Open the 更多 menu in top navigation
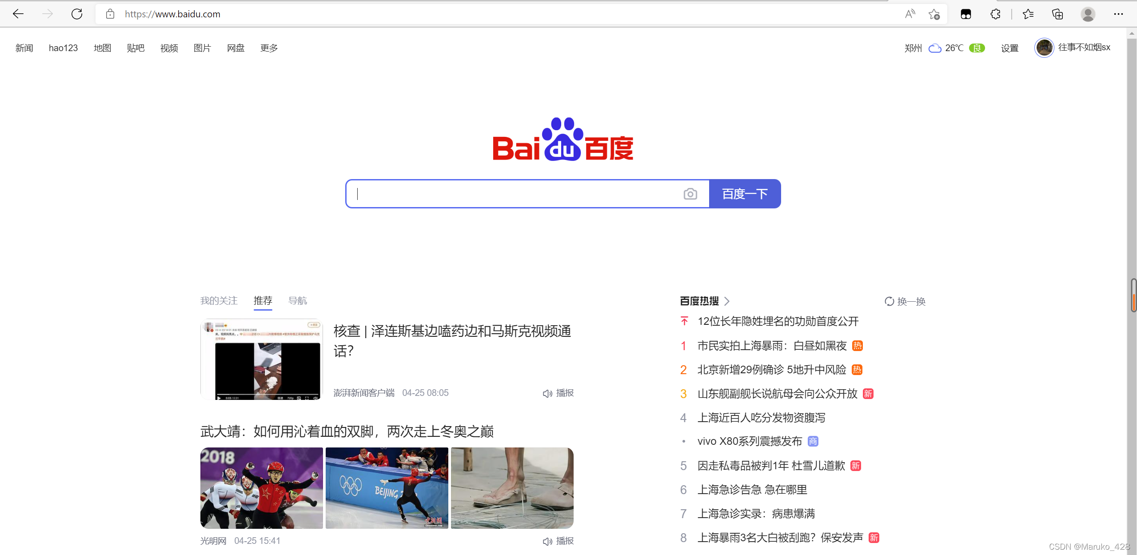 (269, 48)
